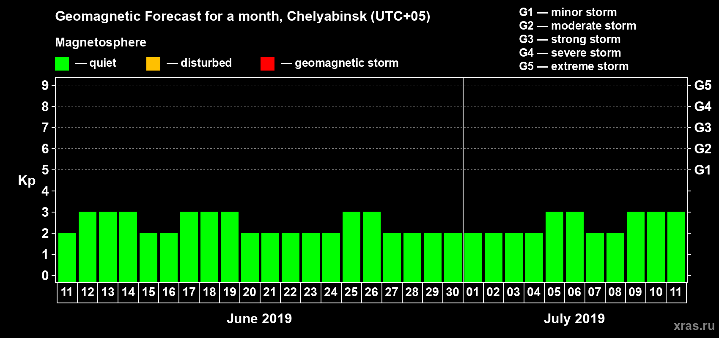The image size is (719, 338).
Task: Click the green bar for July 06
Action: coord(575,247)
